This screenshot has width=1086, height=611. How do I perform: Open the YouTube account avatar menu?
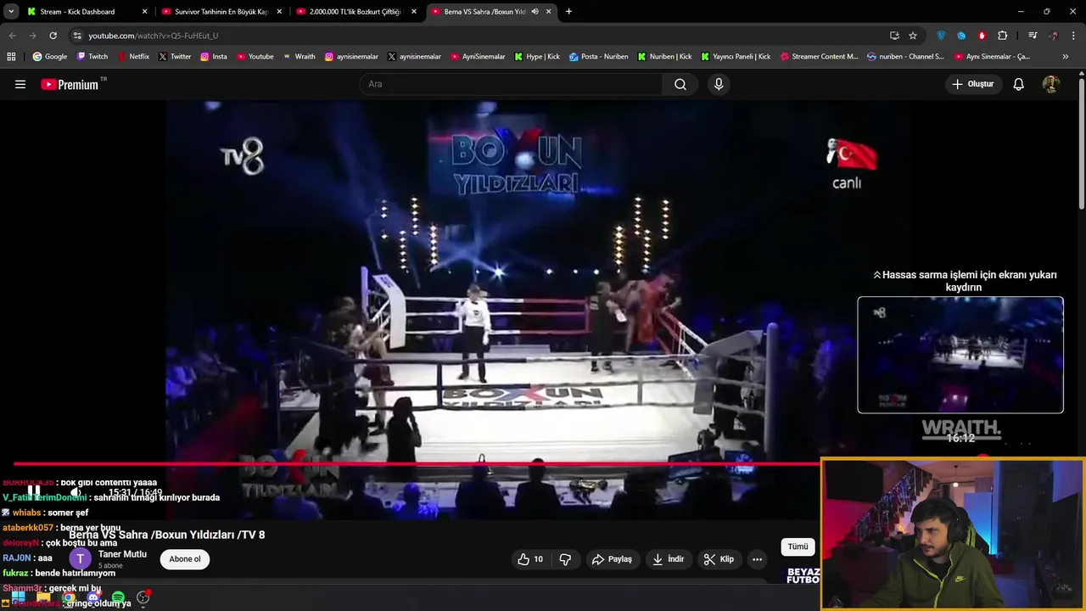tap(1051, 84)
